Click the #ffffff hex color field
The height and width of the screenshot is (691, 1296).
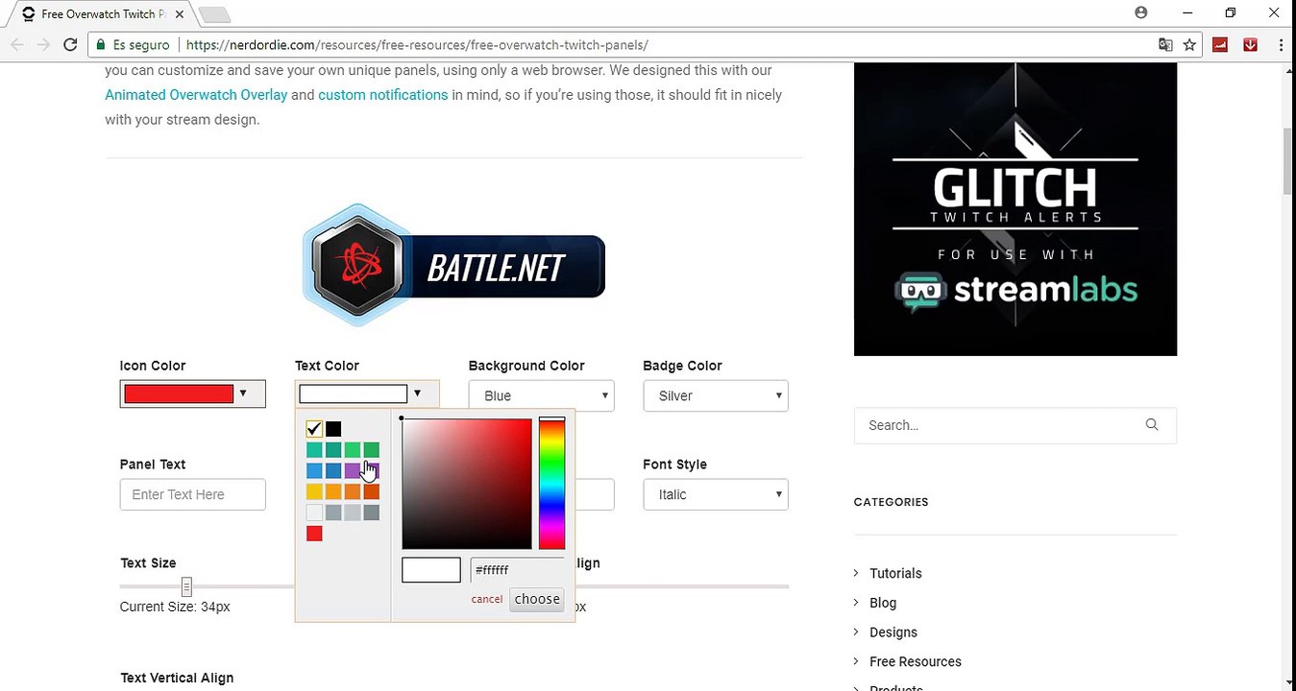pyautogui.click(x=517, y=570)
